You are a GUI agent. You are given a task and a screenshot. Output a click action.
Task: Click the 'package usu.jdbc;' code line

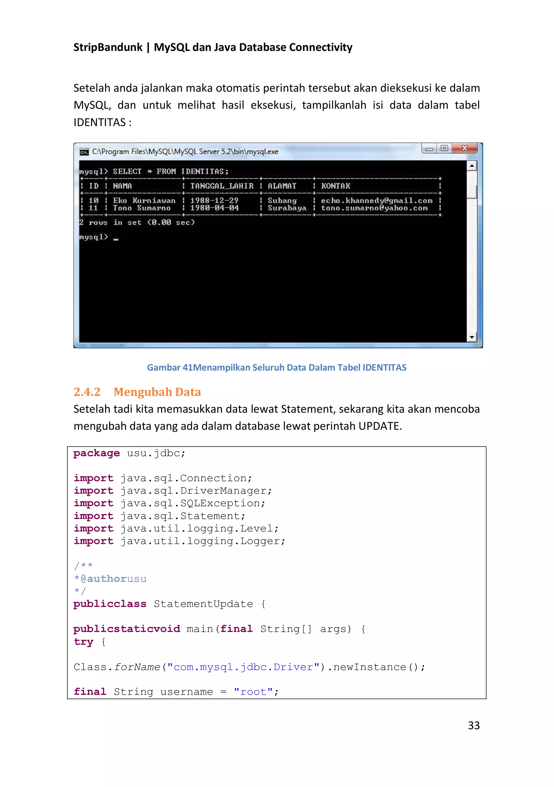point(130,454)
